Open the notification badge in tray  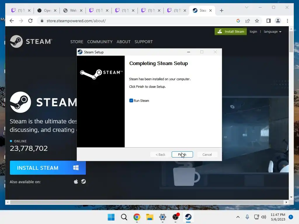click(x=291, y=217)
